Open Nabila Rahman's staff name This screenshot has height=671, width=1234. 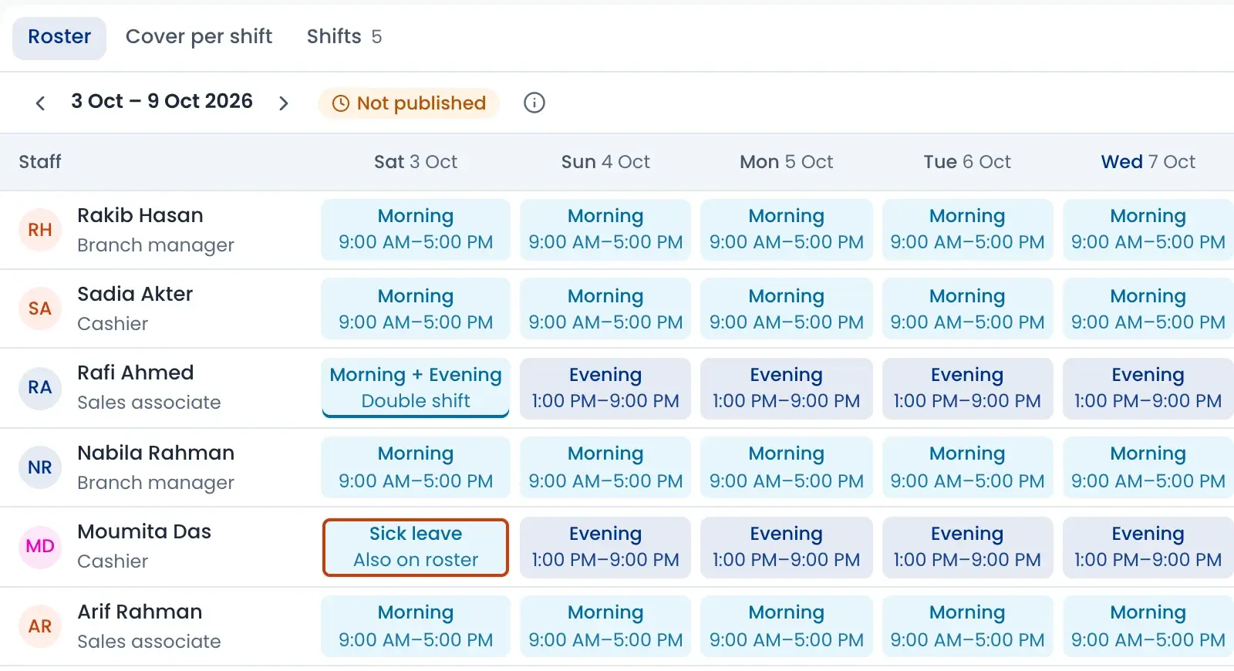click(156, 453)
